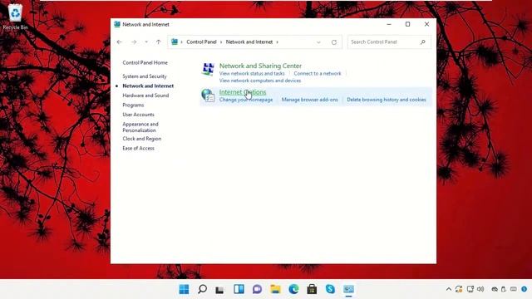Click View network computers and devices
This screenshot has height=299, width=532.
pos(260,81)
